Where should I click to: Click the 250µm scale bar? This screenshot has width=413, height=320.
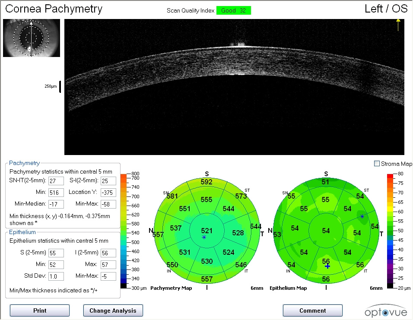pyautogui.click(x=60, y=87)
